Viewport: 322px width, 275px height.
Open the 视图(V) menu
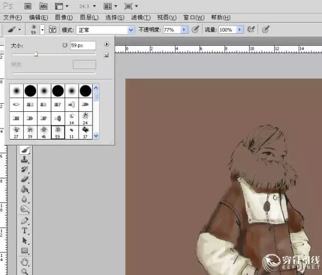point(167,18)
